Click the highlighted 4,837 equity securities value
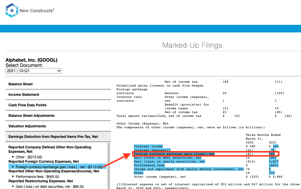 click(274, 162)
